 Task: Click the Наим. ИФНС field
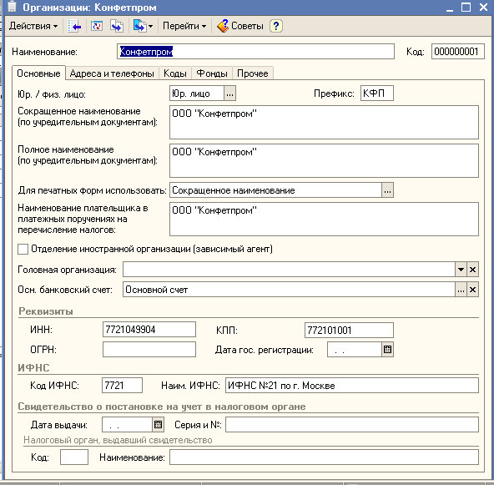352,385
